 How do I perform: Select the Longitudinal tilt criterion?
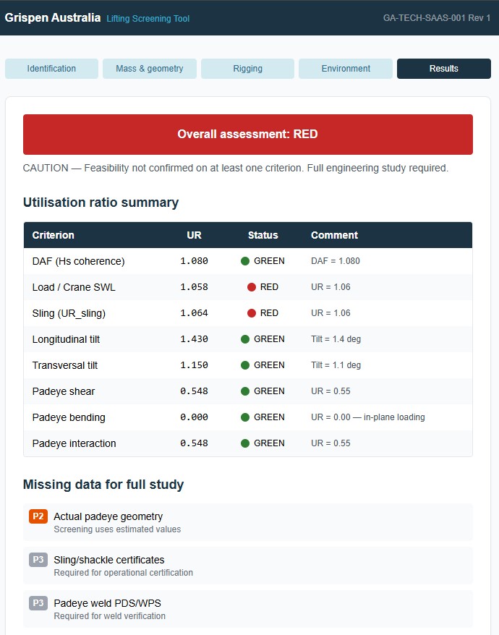pyautogui.click(x=66, y=339)
